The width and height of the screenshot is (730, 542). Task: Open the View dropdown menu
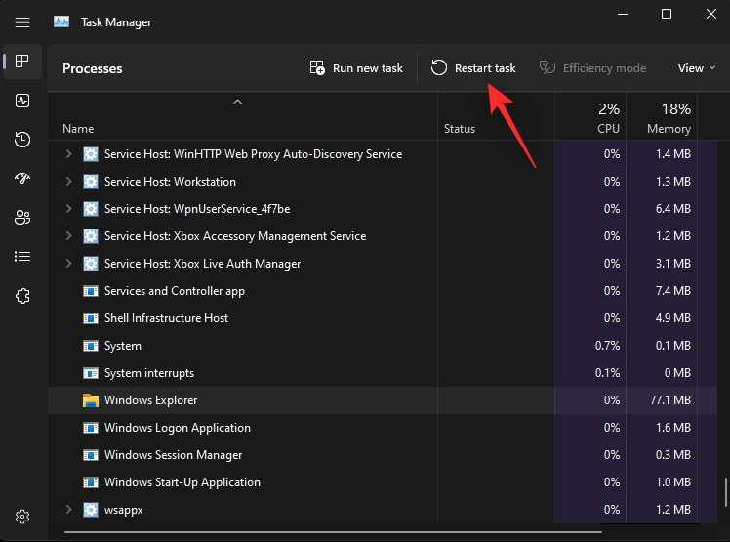[x=697, y=68]
